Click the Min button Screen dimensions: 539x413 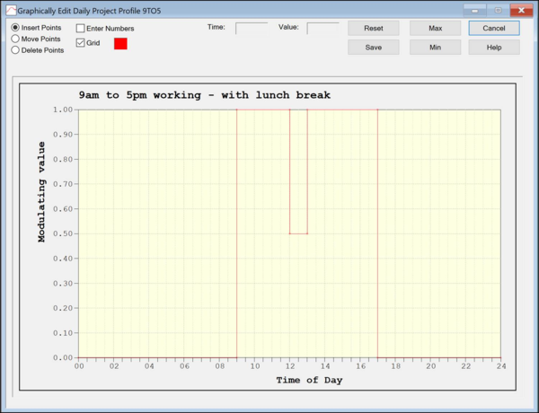(435, 47)
